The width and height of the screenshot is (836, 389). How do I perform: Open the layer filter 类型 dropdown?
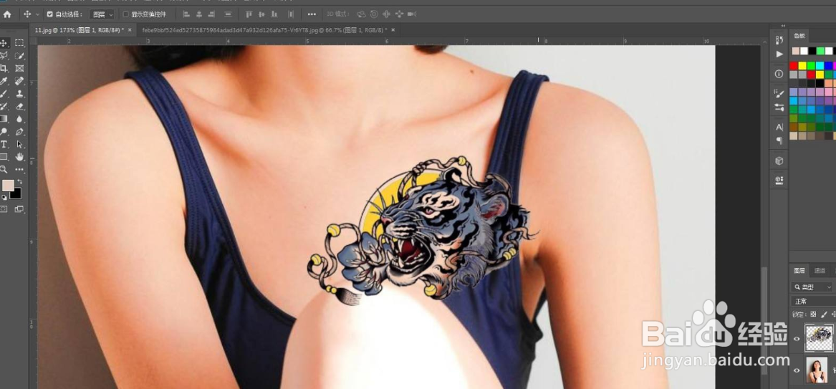(812, 287)
